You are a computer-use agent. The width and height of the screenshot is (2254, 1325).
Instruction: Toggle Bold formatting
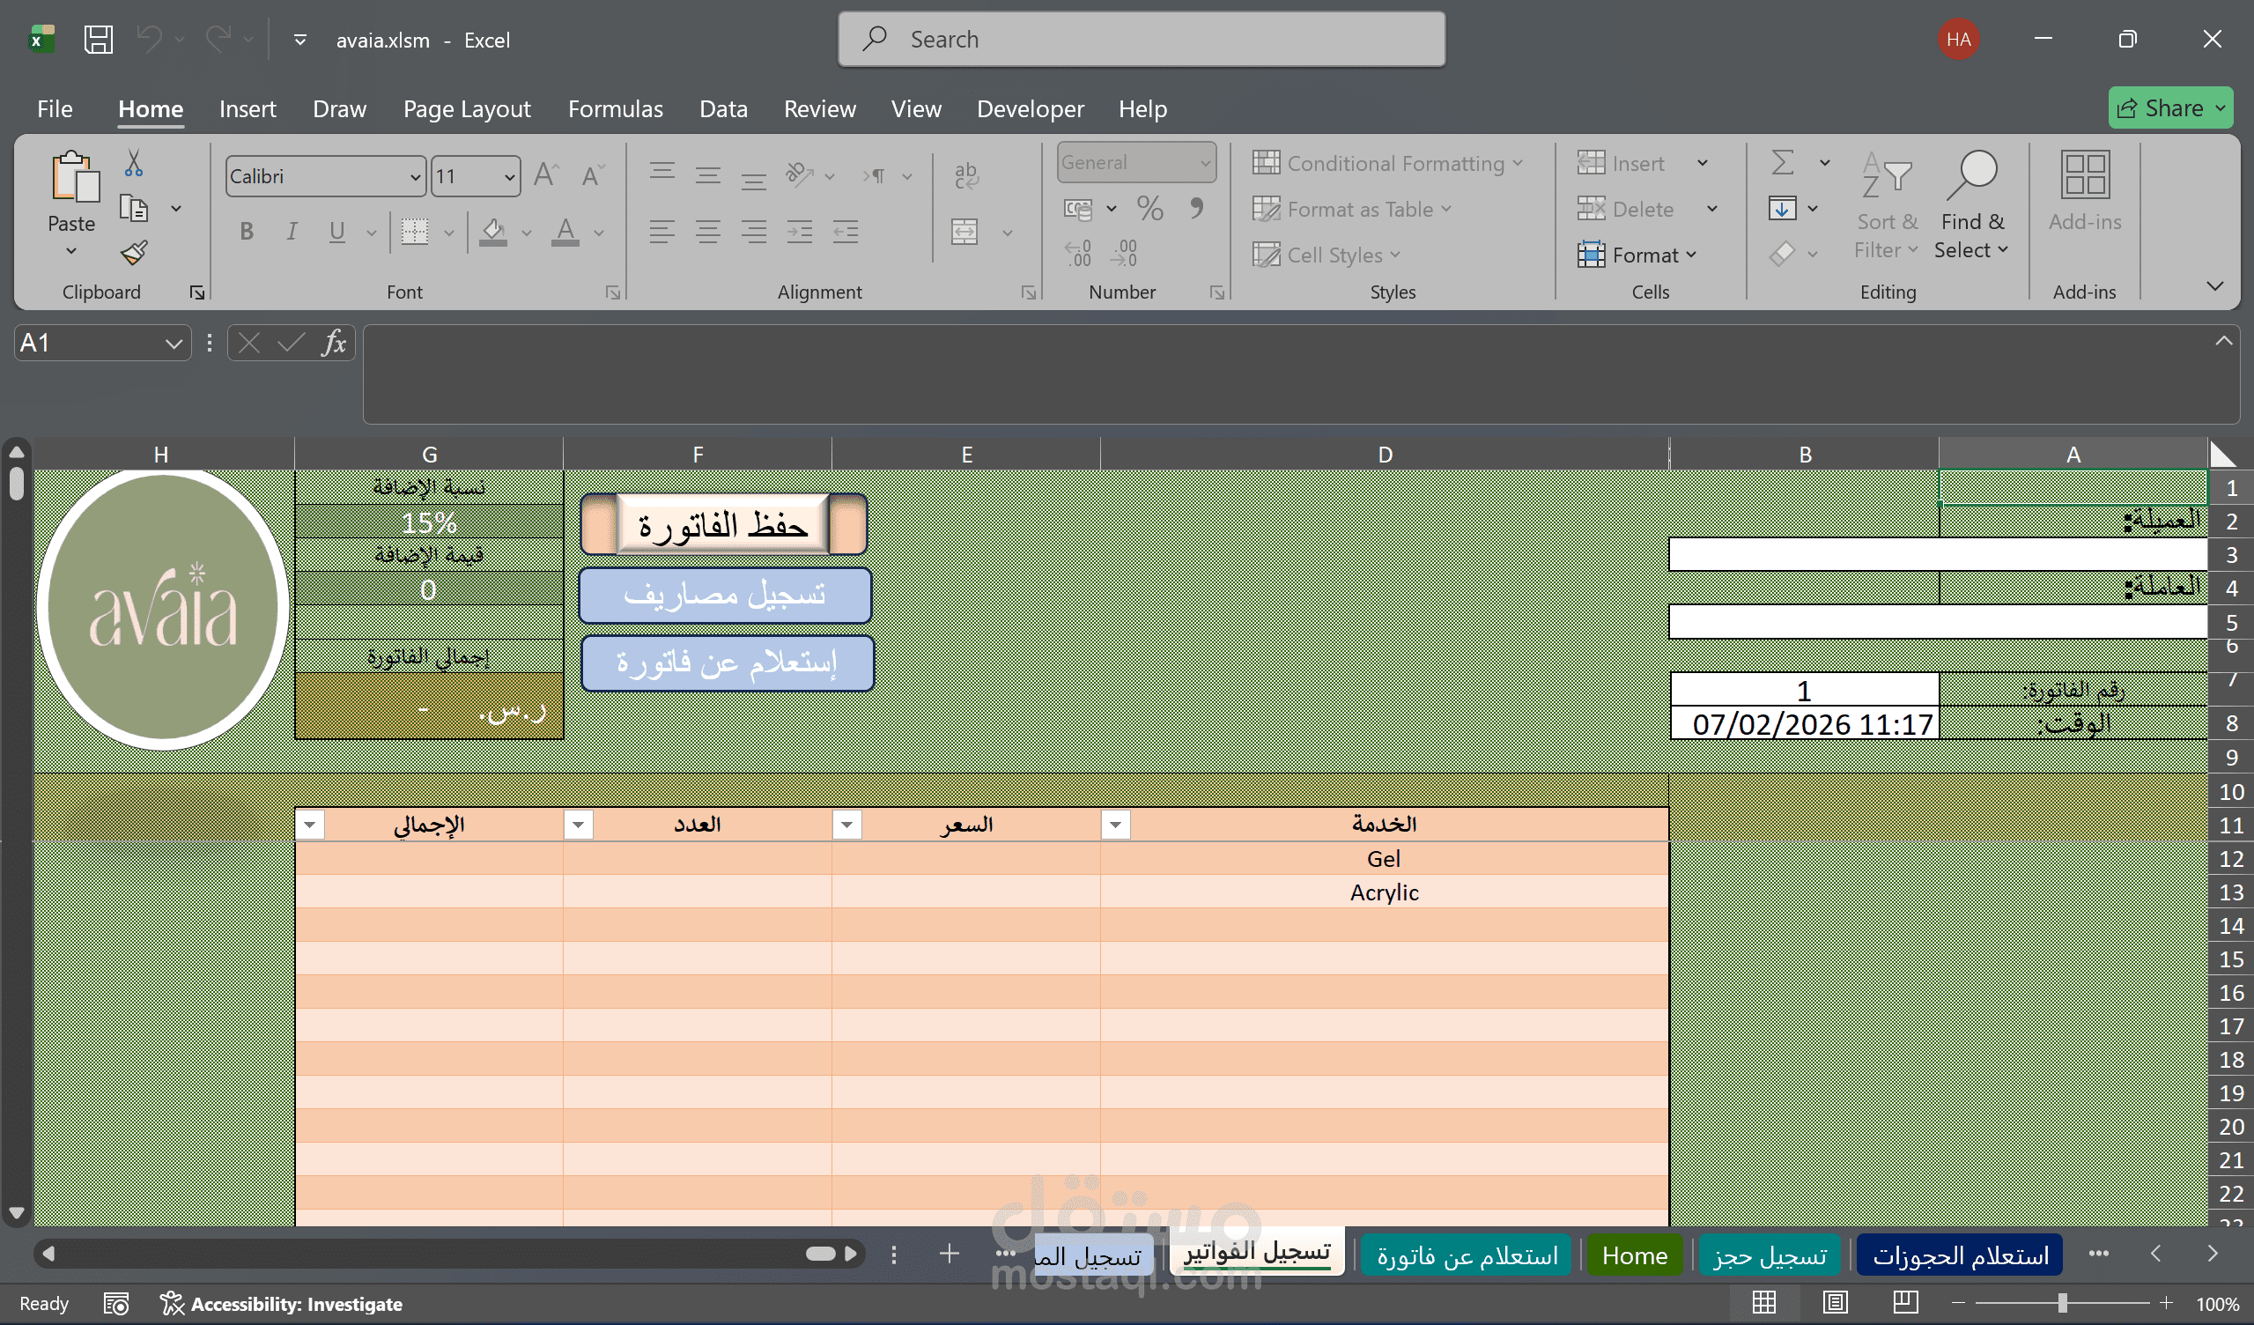[247, 232]
